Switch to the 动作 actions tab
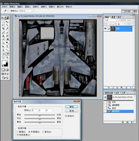Image resolution: width=139 pixels, height=141 pixels. (x=117, y=93)
